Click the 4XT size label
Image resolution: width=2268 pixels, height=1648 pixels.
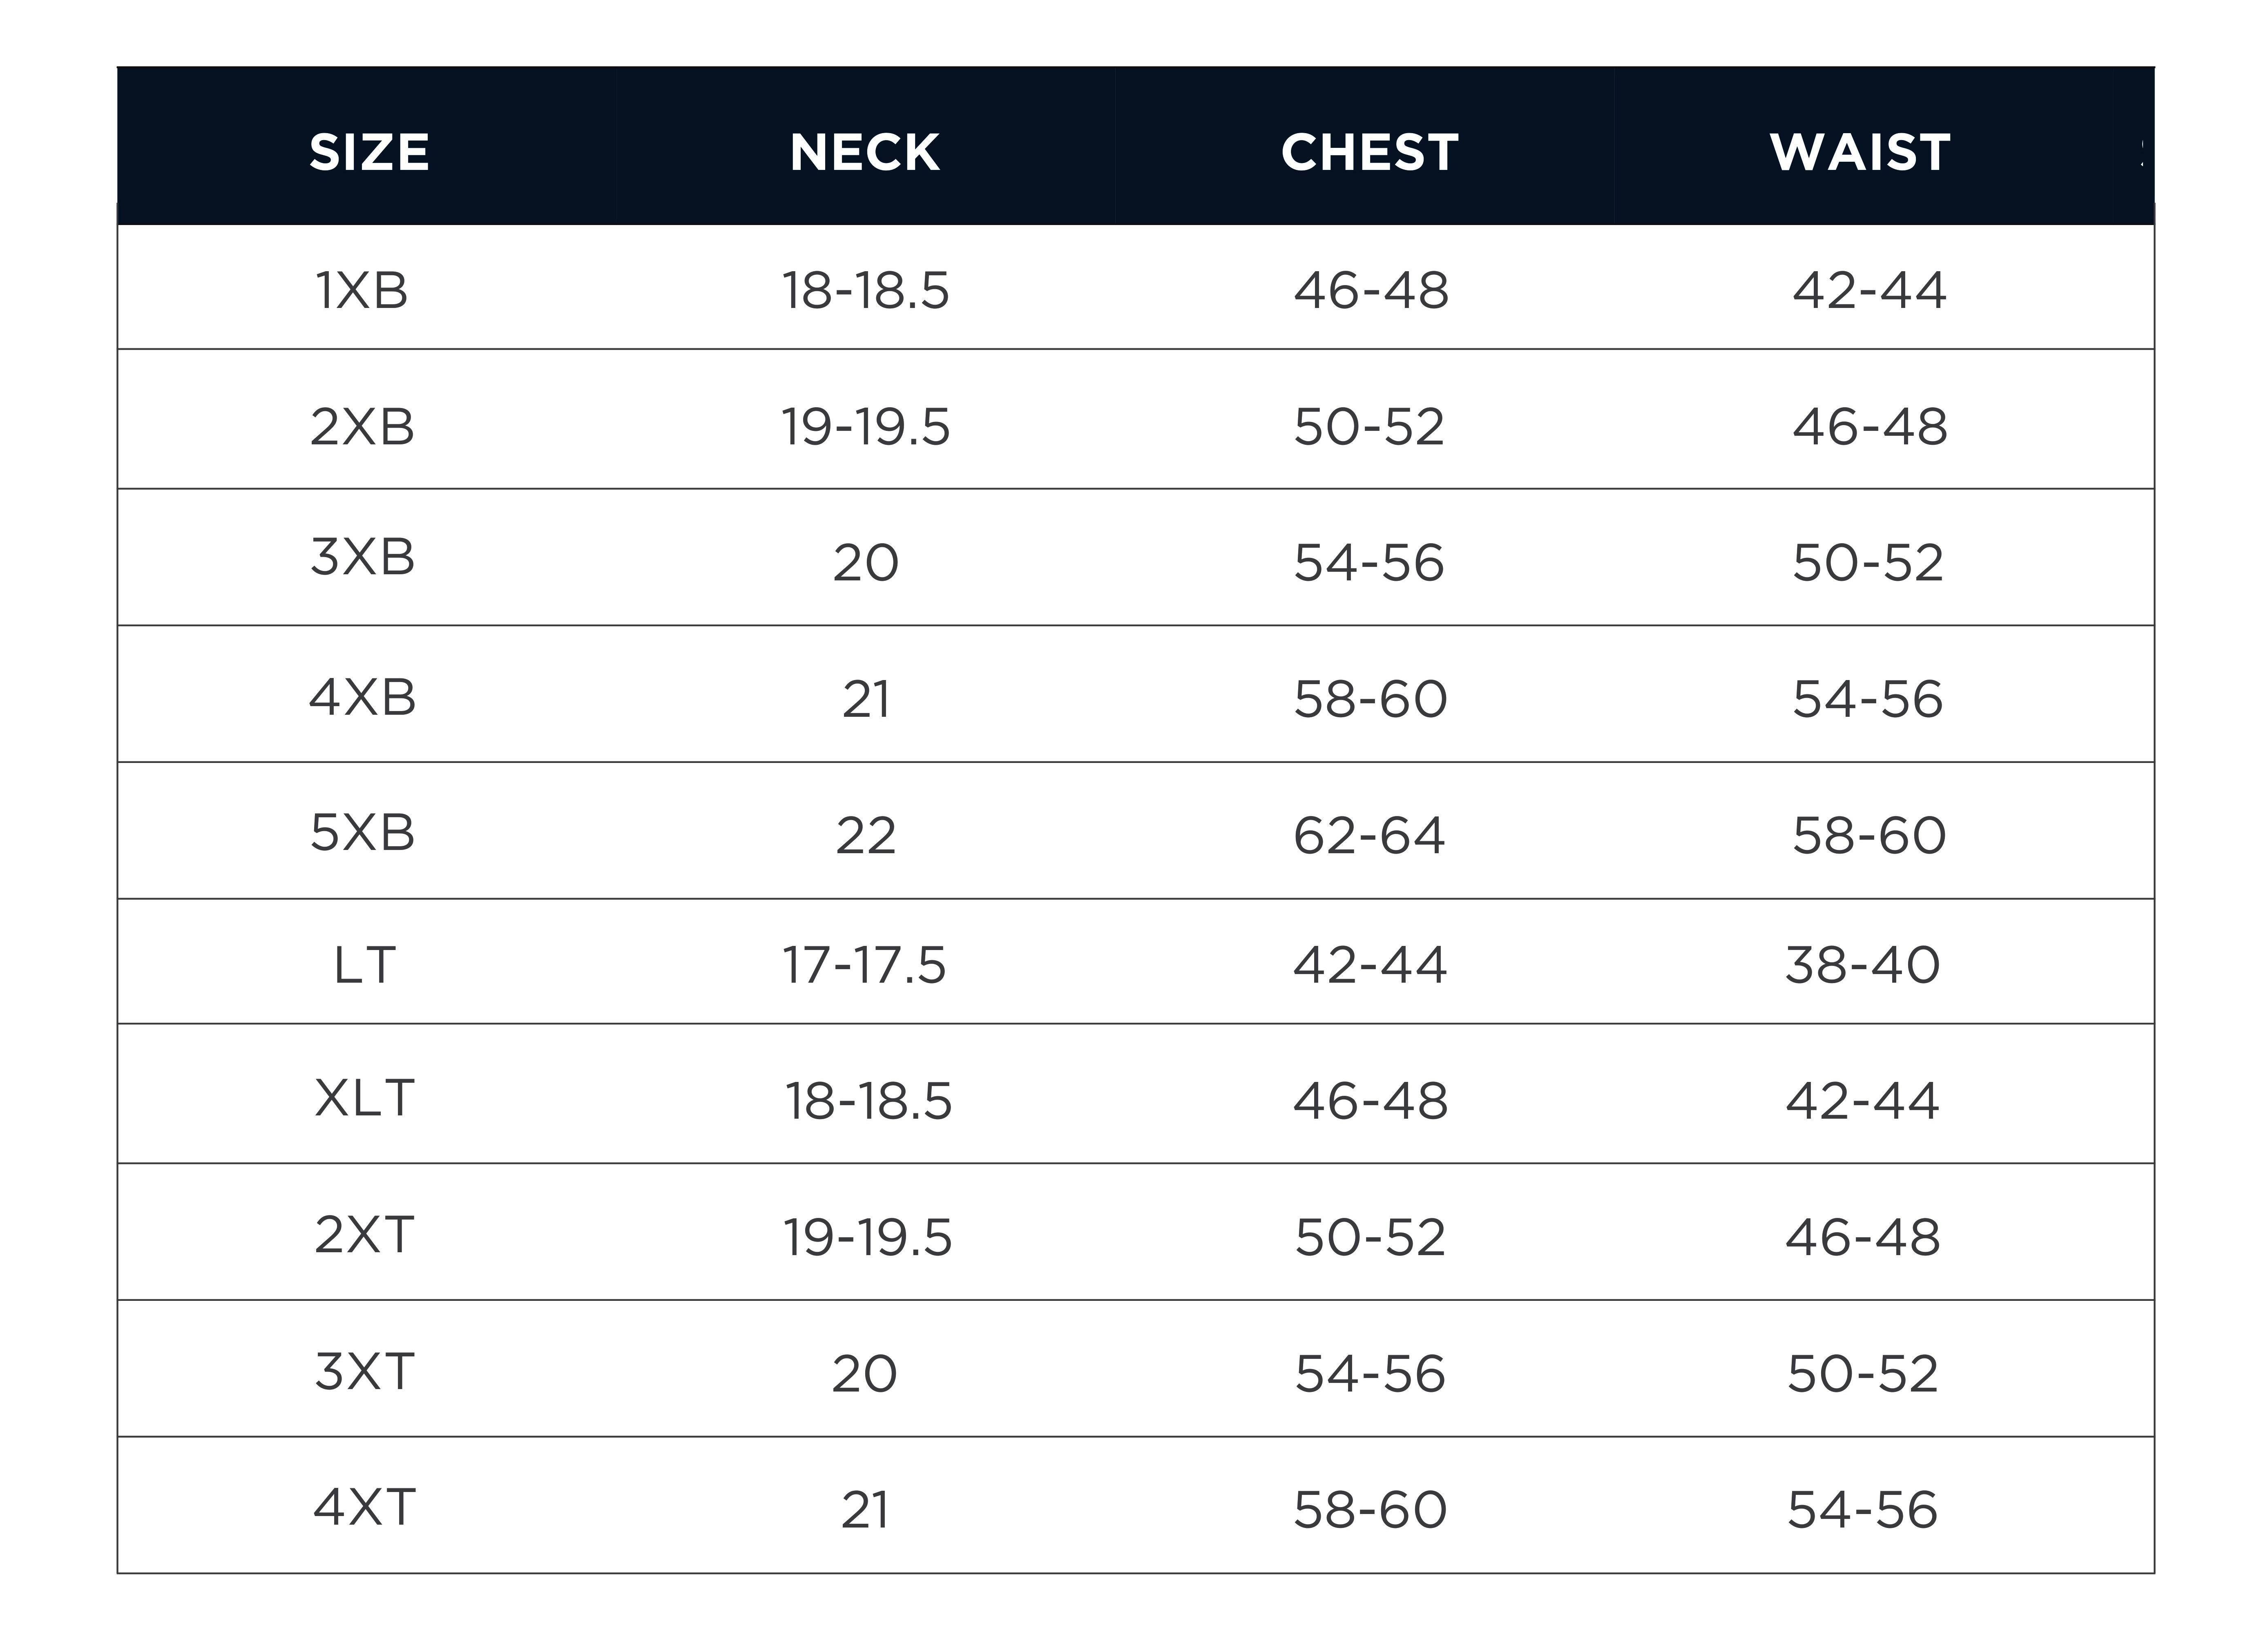364,1508
